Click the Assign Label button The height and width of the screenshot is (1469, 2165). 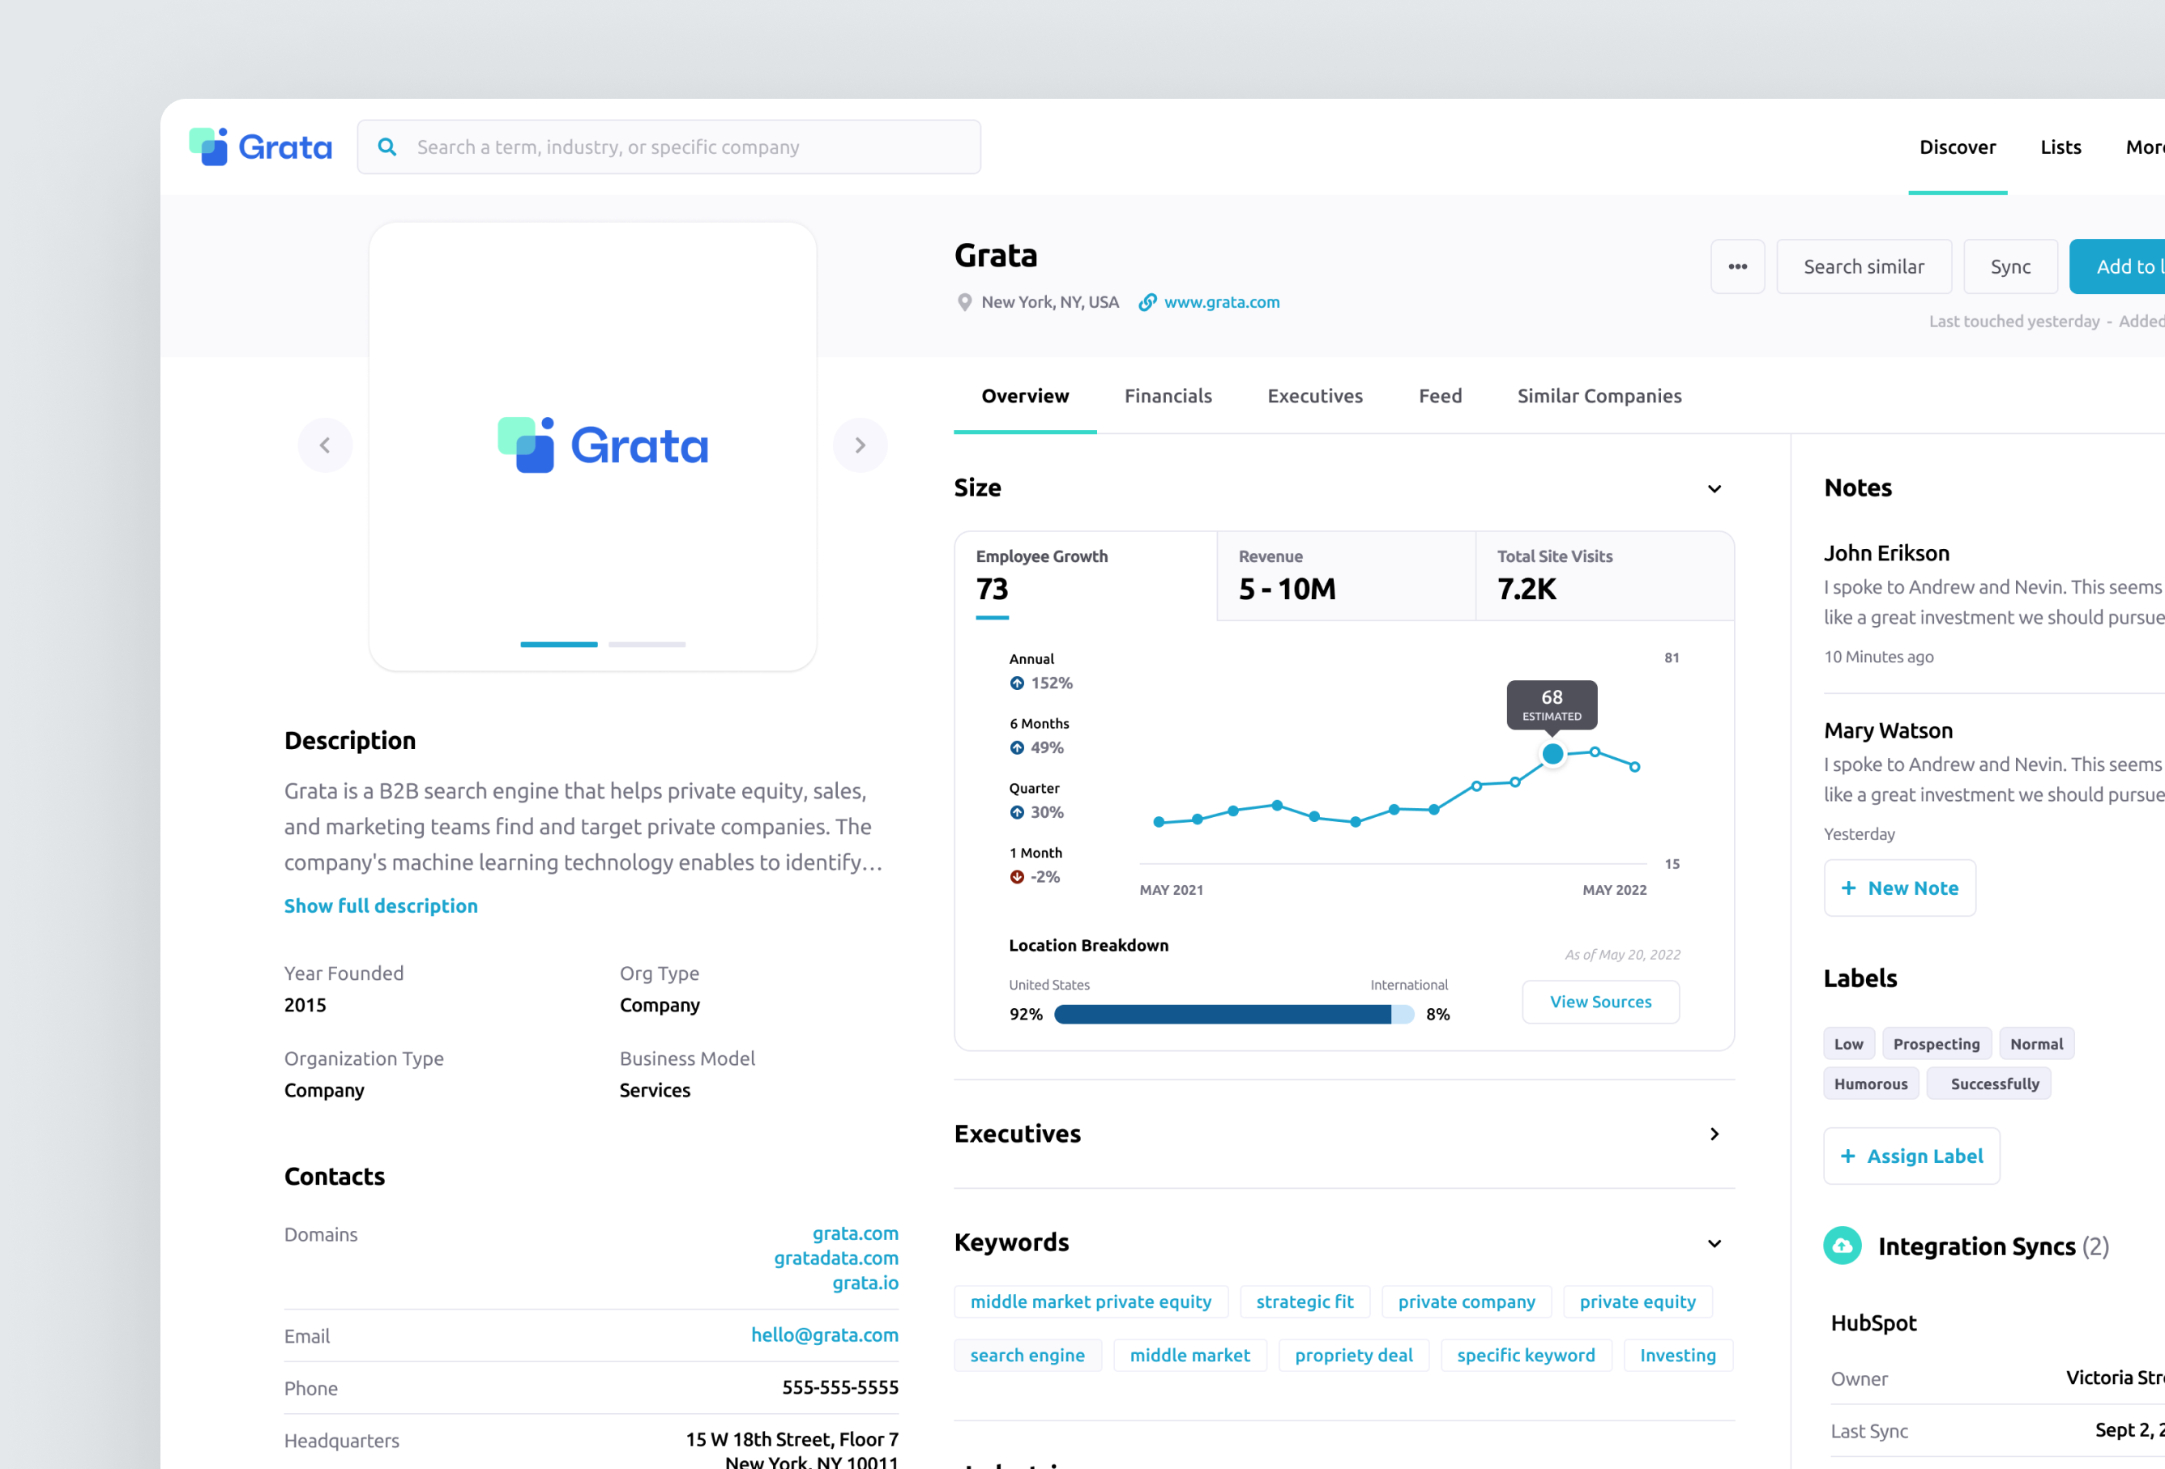coord(1911,1156)
